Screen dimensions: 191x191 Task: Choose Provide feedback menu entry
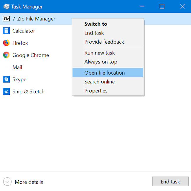coord(108,42)
